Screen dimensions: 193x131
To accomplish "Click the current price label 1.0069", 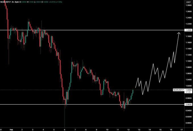I will pyautogui.click(x=188, y=90).
